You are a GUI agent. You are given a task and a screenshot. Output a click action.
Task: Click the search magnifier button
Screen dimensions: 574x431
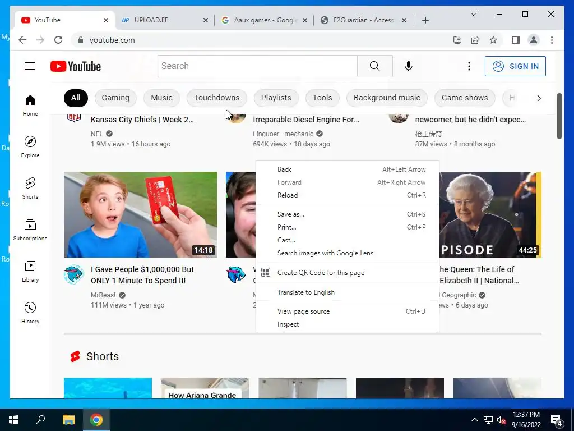coord(375,66)
